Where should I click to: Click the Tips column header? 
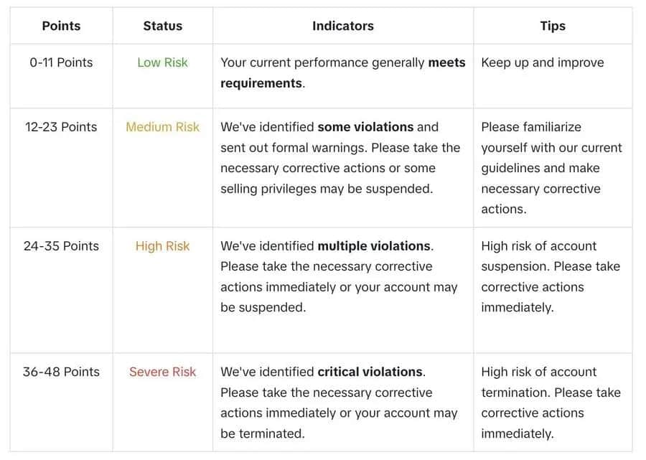click(x=552, y=26)
